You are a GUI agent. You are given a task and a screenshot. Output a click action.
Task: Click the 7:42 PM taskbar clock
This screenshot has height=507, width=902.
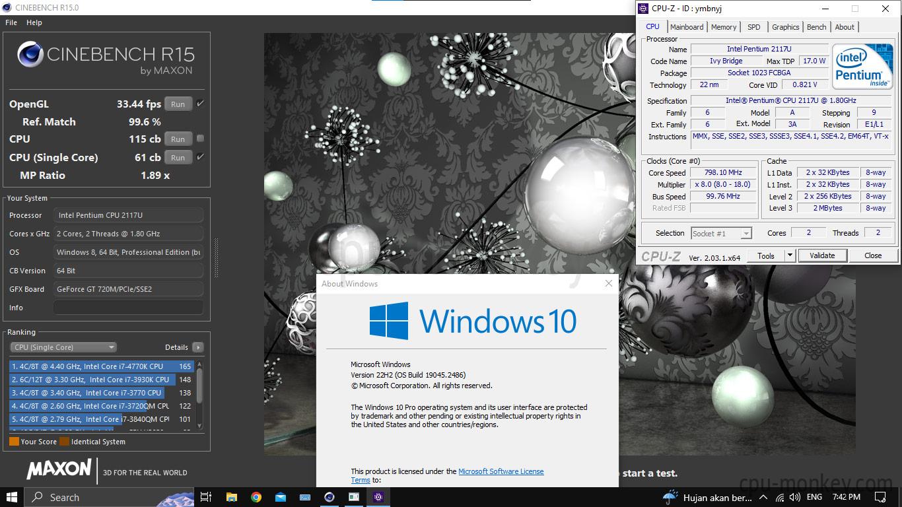click(x=847, y=497)
